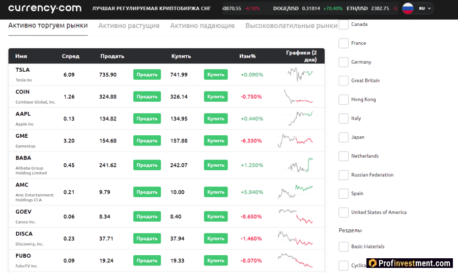Click Купить button for FUBO
This screenshot has height=273, width=458.
216,260
